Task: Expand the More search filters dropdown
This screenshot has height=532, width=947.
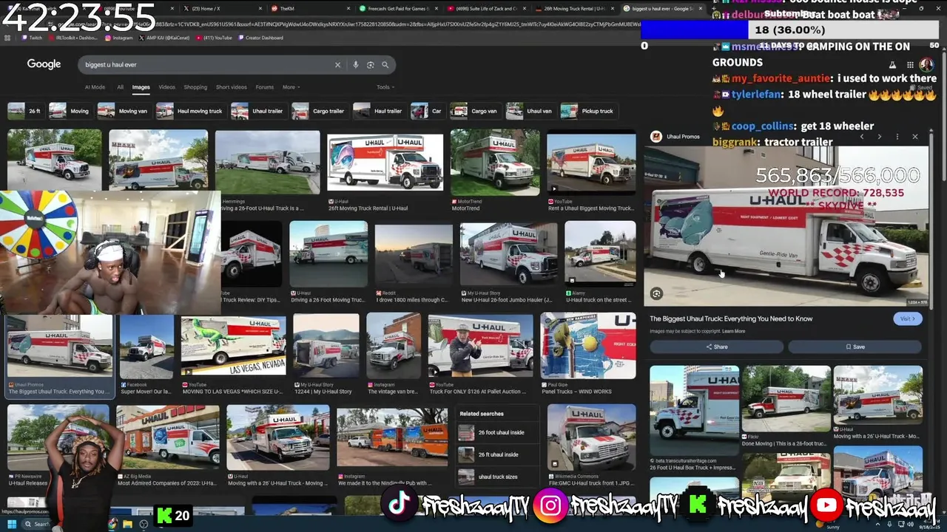Action: [x=291, y=87]
